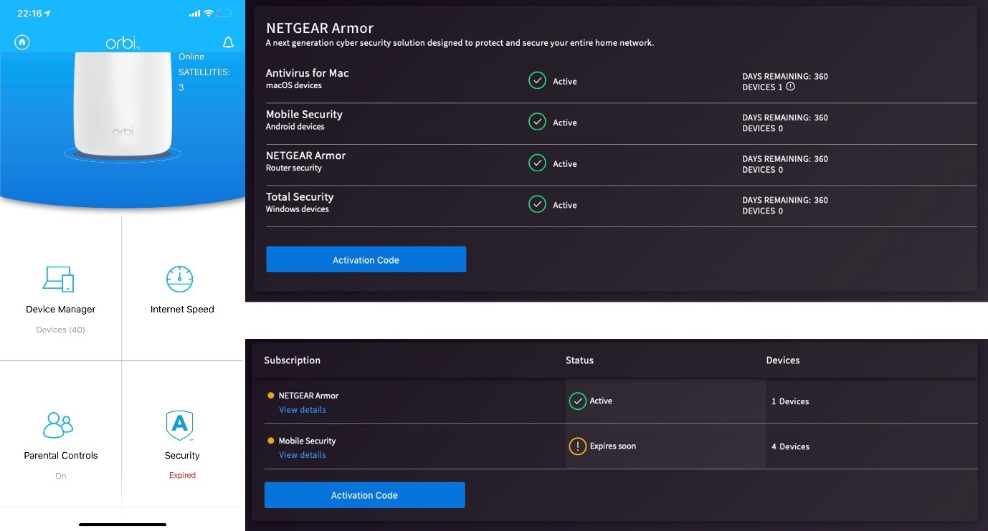Click 'macOS devices' subtitle
Screen dimensions: 988x531
tap(294, 85)
